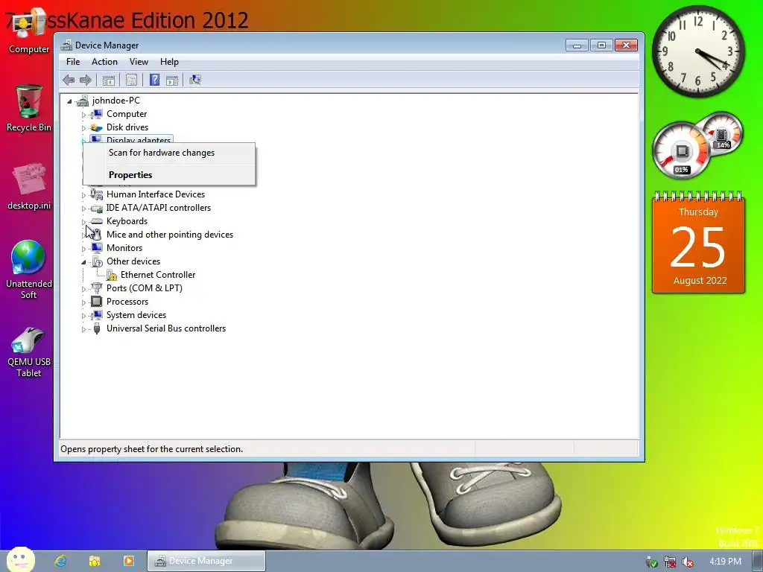Click the Back arrow toolbar icon
The height and width of the screenshot is (572, 763).
click(x=69, y=80)
